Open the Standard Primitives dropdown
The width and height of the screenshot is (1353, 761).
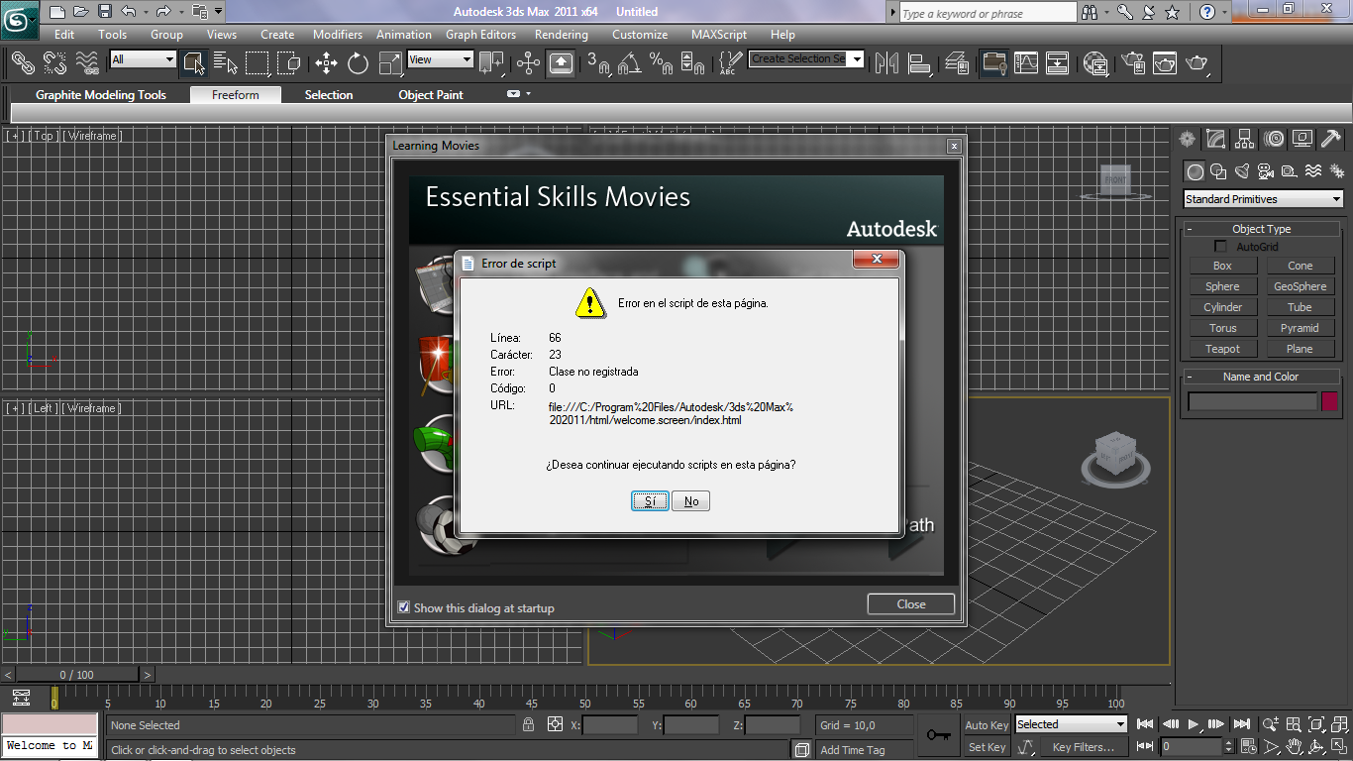coord(1264,199)
